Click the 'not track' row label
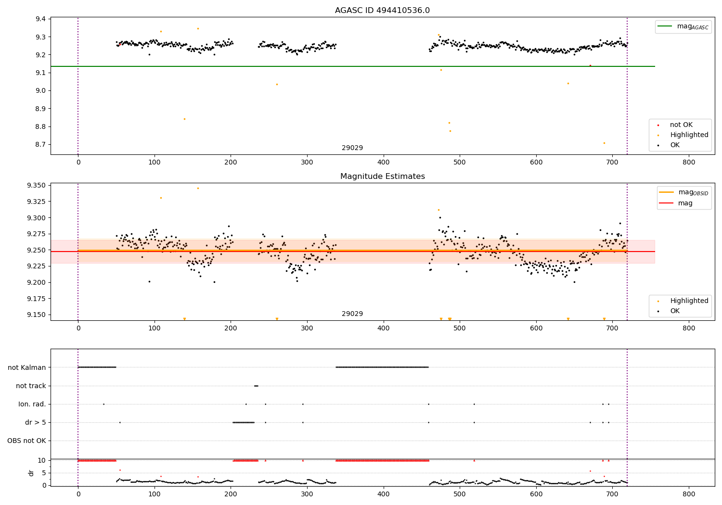 (31, 386)
